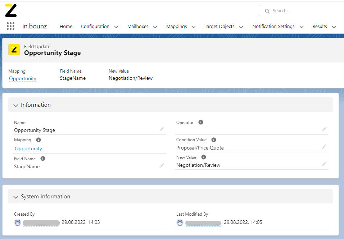Screen dimensions: 344x239
Task: Select Negotiation/Review value in header
Action: click(131, 78)
